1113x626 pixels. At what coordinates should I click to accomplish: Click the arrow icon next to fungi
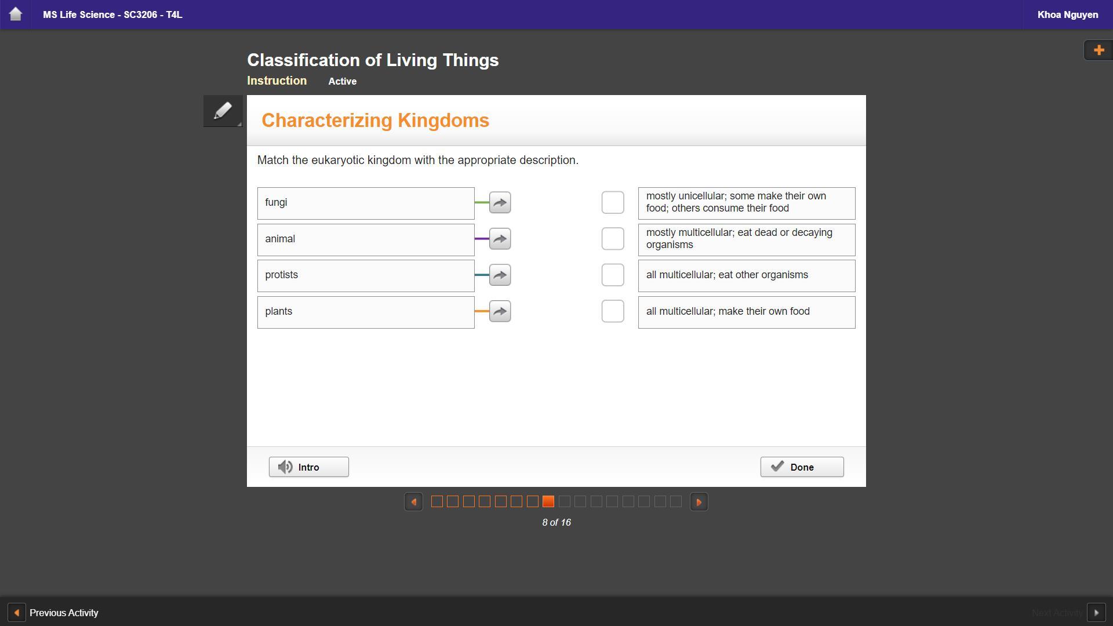500,203
